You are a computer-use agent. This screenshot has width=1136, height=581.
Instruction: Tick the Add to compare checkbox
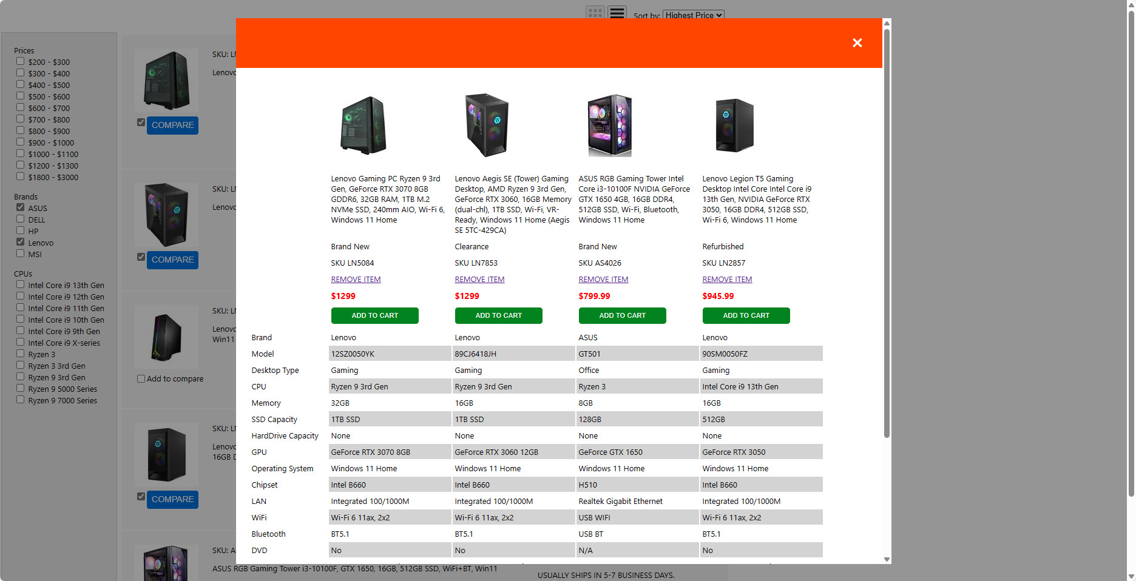141,379
